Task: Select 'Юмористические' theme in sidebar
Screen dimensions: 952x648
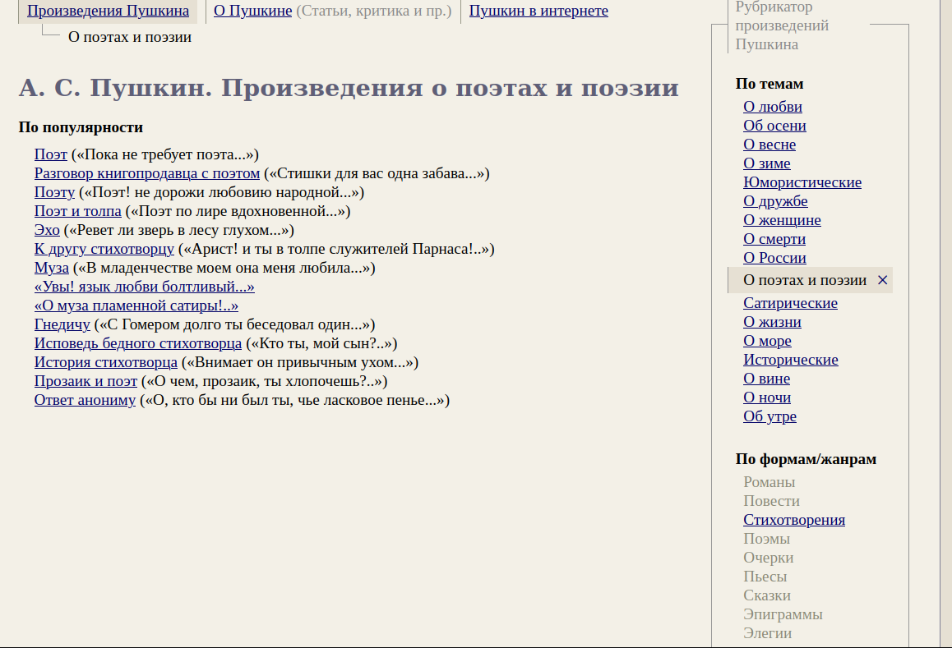Action: pyautogui.click(x=802, y=182)
